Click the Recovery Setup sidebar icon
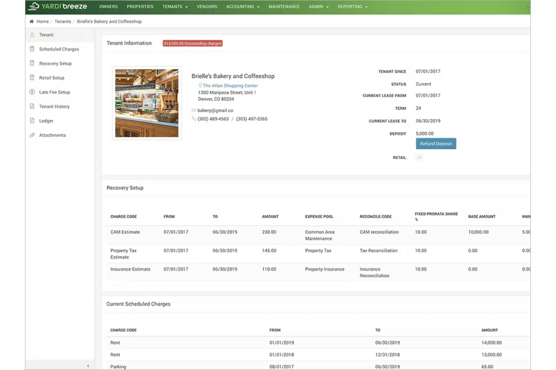The image size is (556, 370). [32, 63]
